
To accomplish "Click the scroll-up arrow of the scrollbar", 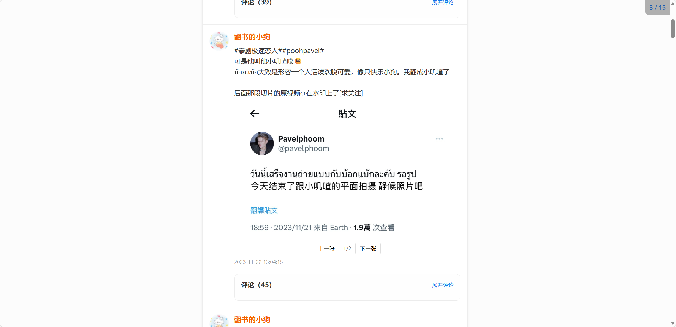I will (673, 4).
